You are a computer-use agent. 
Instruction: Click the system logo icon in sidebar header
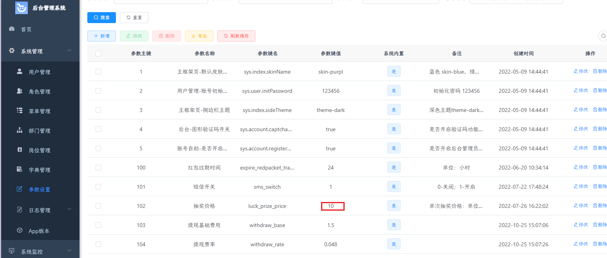[x=22, y=8]
